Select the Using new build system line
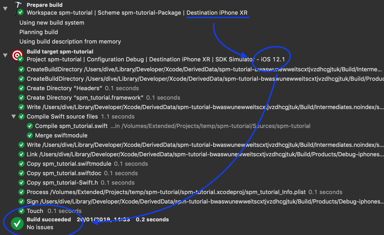The image size is (384, 235). [52, 23]
